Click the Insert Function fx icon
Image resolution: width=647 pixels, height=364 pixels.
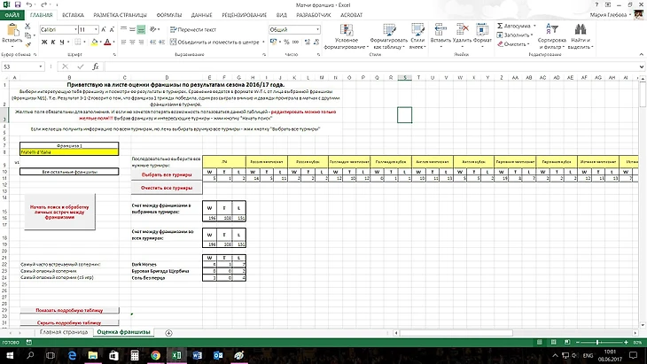point(97,66)
